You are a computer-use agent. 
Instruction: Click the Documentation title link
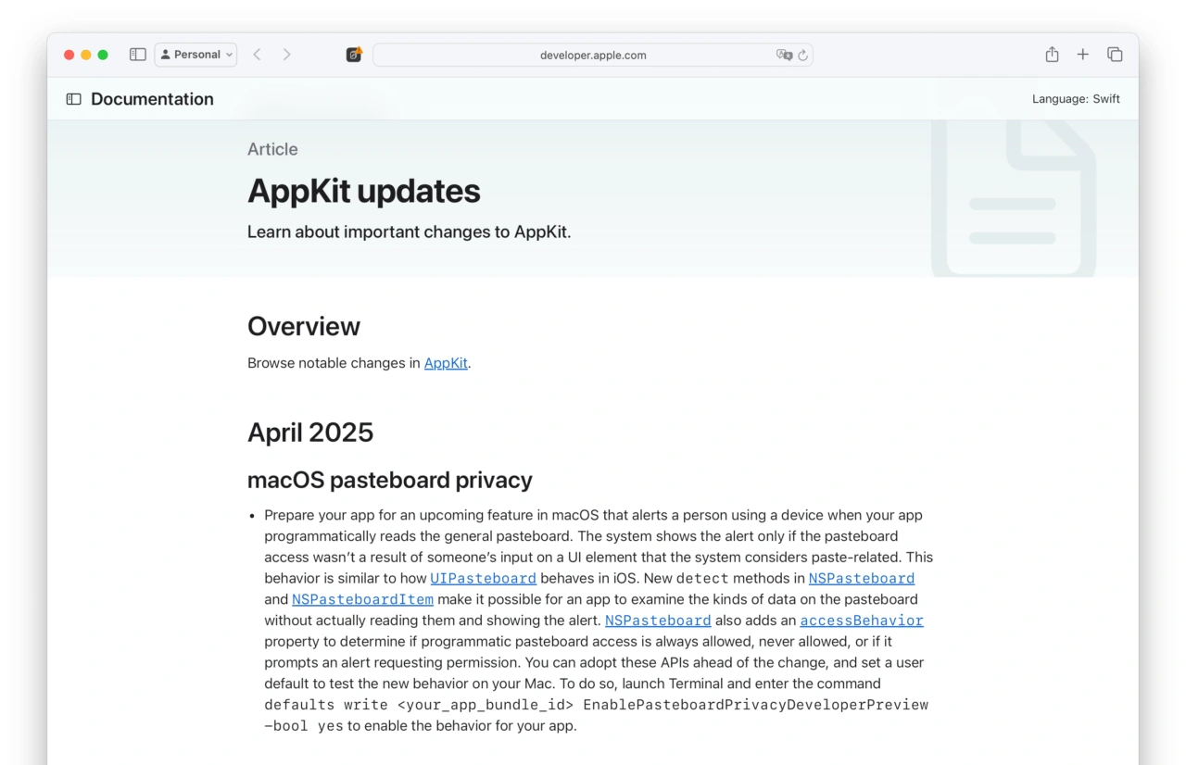[x=152, y=99]
